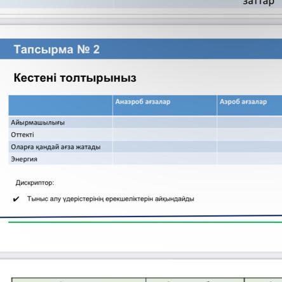Click the 'Тапсырма № 2' title banner
Image resolution: width=282 pixels, height=282 pixels.
[141, 49]
